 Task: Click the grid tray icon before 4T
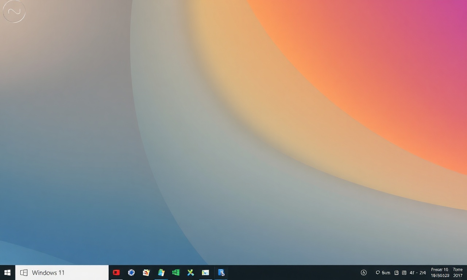(404, 272)
